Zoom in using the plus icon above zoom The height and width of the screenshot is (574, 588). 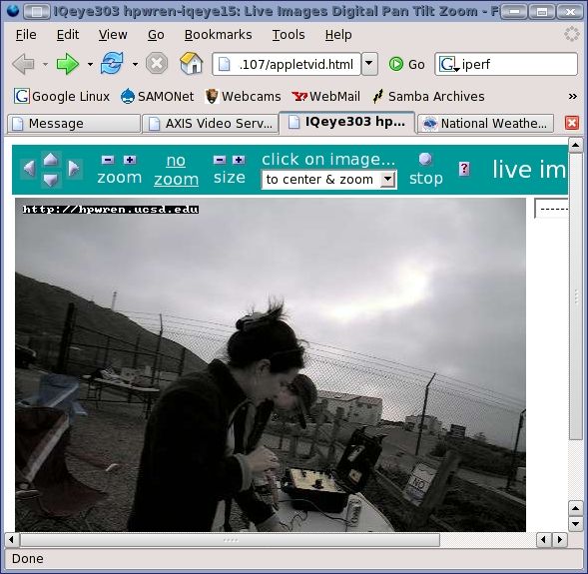coord(130,160)
